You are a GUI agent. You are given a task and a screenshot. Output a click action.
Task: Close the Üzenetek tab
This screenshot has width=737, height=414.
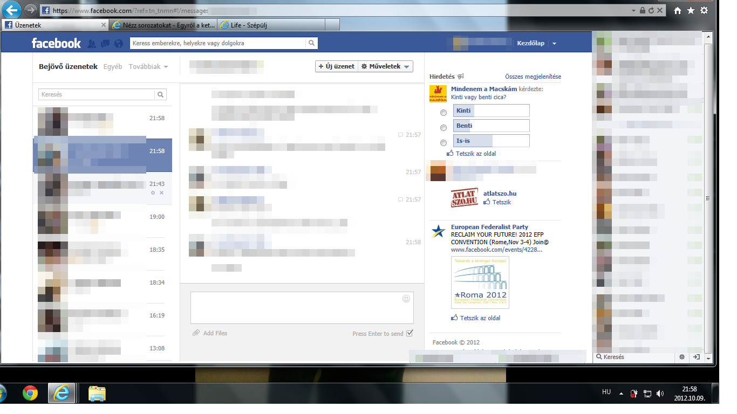[x=104, y=25]
